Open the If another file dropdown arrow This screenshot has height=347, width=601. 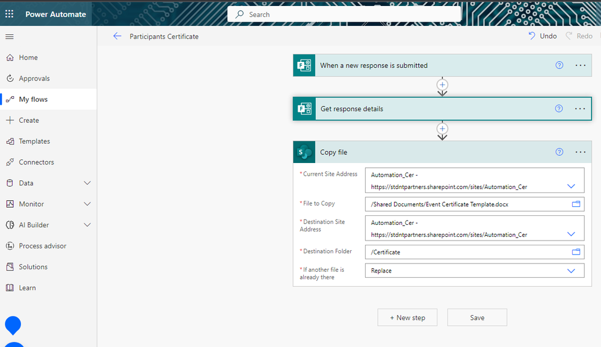pyautogui.click(x=571, y=271)
